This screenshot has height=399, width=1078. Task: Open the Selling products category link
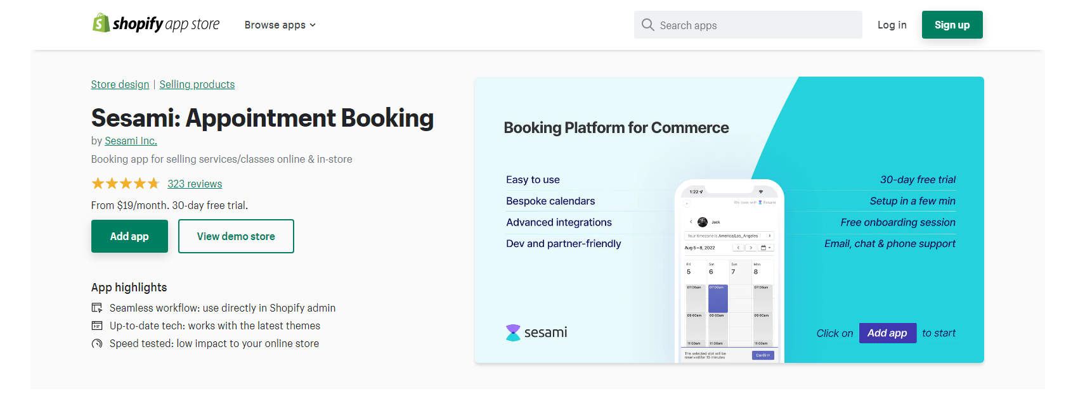pos(197,84)
